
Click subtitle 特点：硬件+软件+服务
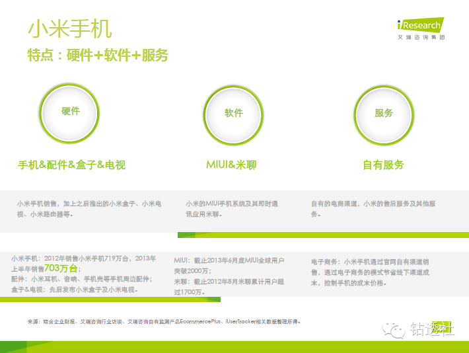point(98,55)
